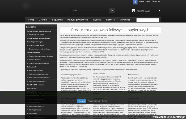Screen dimensions: 186x119
Task: Select Torebki foliowe z taśmą klejącą
Action: (x=40, y=49)
